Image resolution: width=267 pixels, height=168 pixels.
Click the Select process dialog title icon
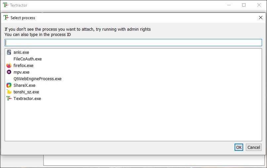pos(6,17)
